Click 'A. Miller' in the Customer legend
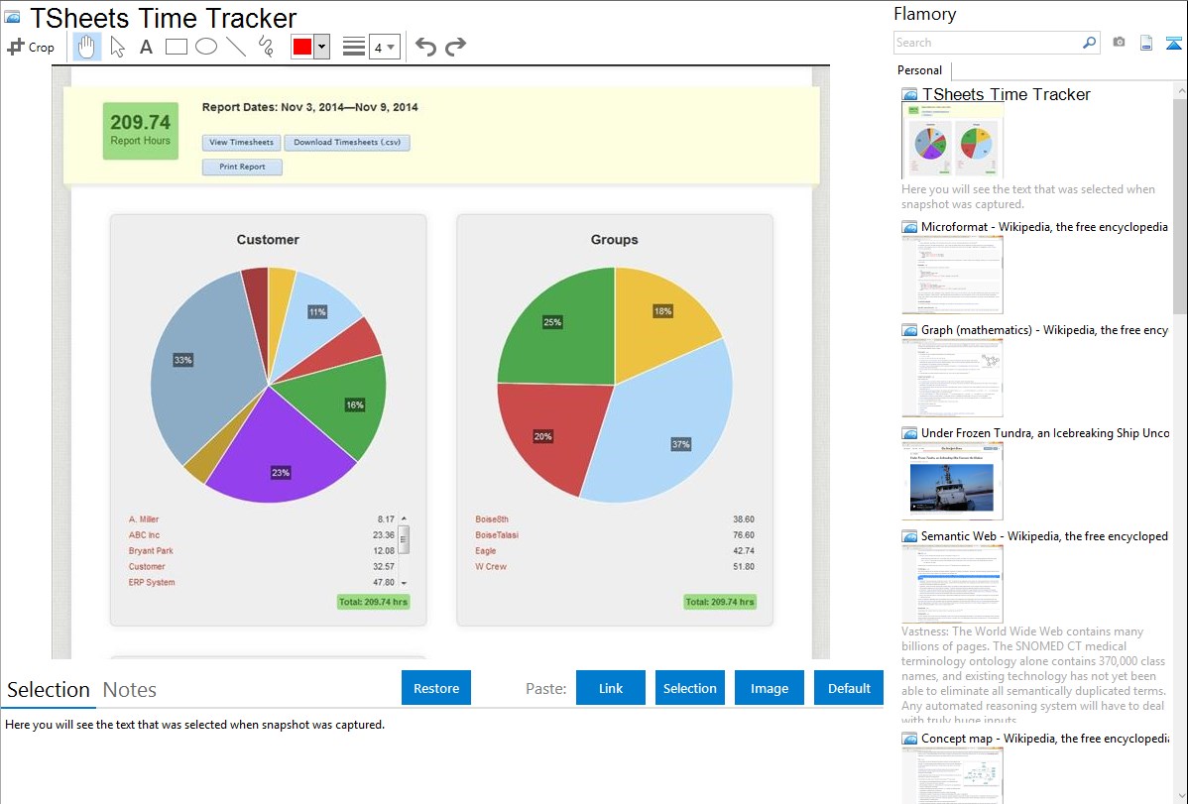 (144, 519)
